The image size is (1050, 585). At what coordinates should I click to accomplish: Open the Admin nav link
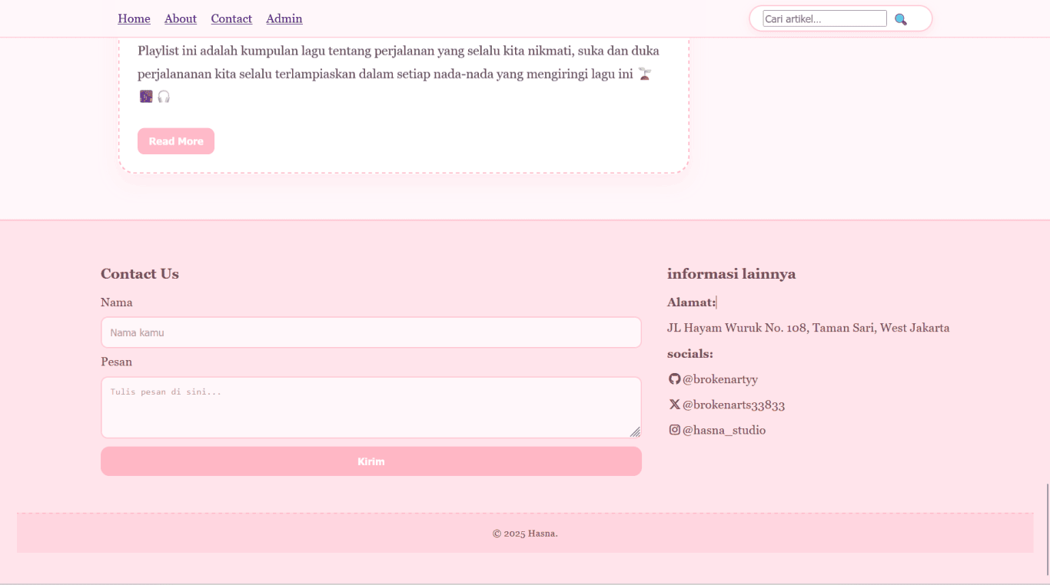coord(284,18)
